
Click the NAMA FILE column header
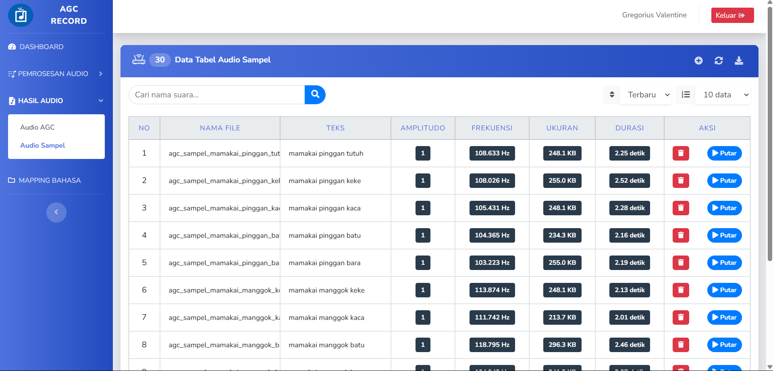click(220, 128)
